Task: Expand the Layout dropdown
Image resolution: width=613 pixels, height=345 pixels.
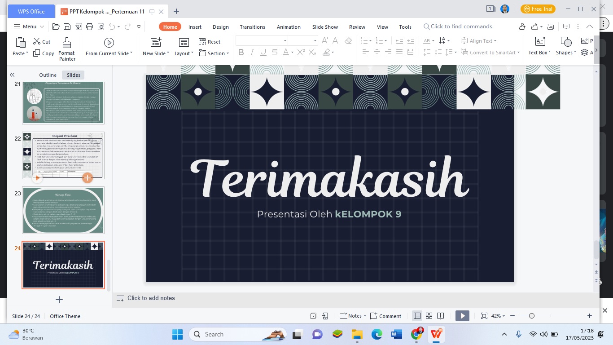Action: tap(184, 53)
